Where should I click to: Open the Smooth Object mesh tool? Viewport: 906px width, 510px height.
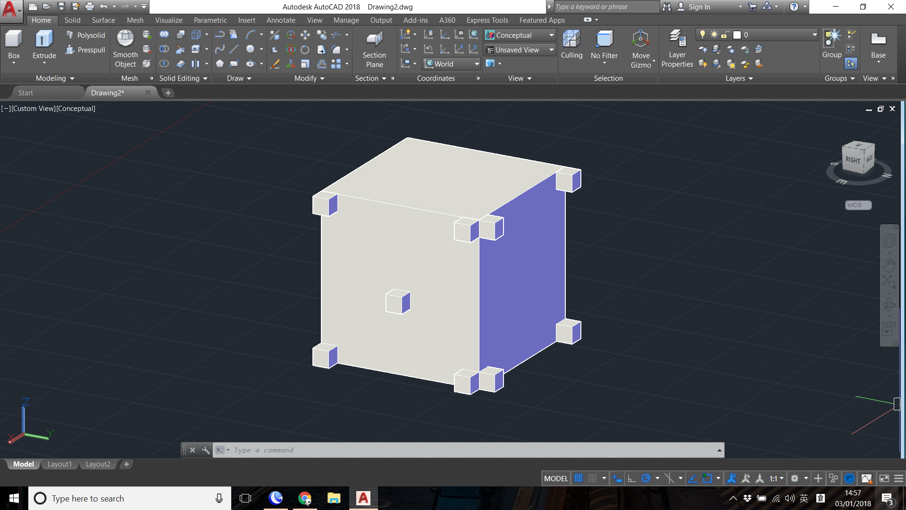126,49
